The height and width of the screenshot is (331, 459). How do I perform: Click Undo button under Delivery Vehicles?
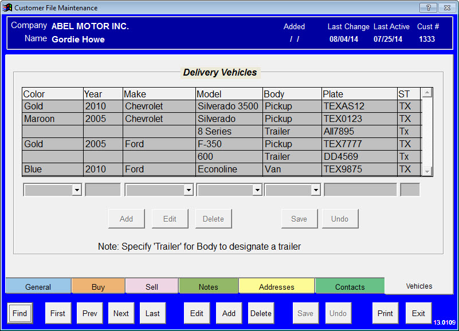click(x=340, y=219)
